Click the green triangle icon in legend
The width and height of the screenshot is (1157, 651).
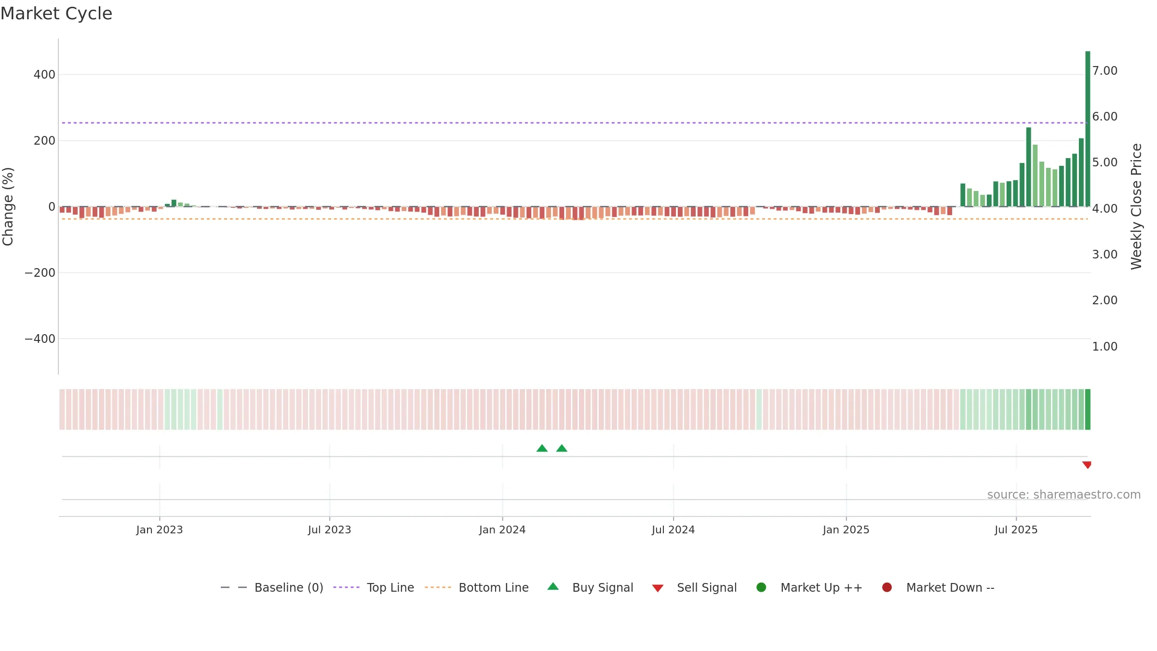coord(553,586)
